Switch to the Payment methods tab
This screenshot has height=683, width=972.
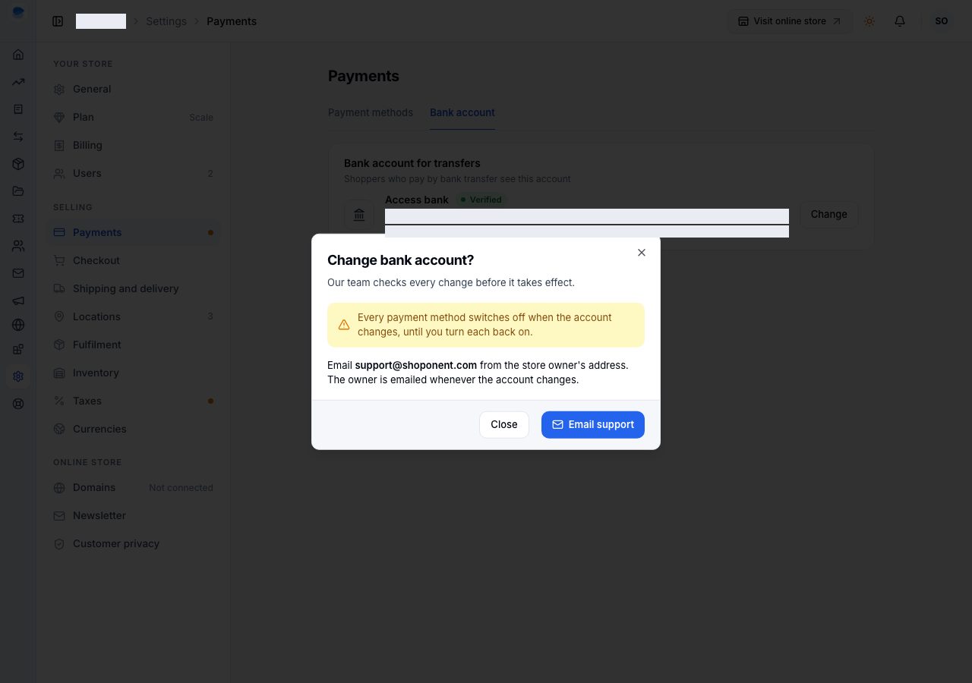click(371, 112)
